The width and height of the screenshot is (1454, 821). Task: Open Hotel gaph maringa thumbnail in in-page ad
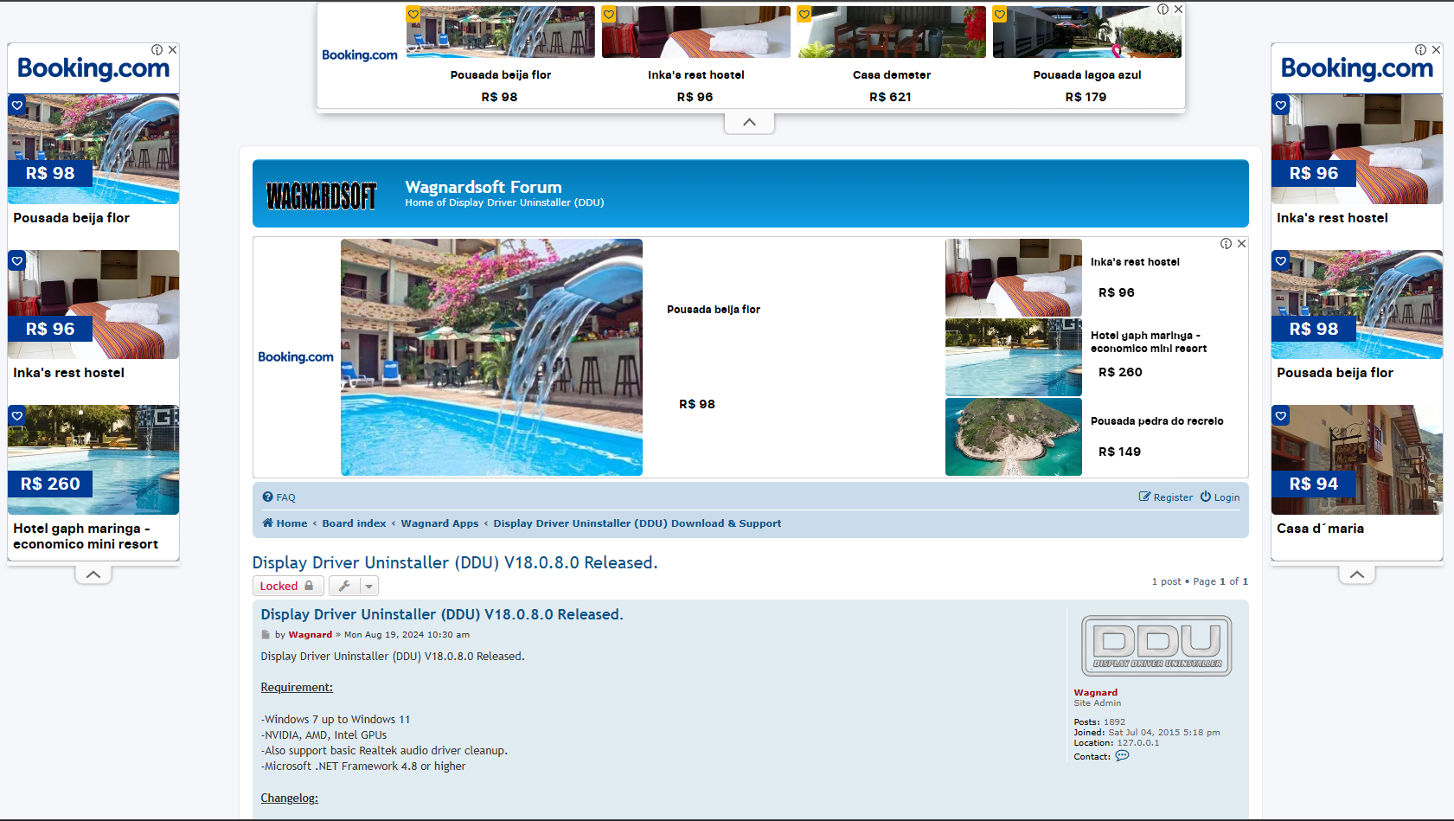coord(1014,357)
